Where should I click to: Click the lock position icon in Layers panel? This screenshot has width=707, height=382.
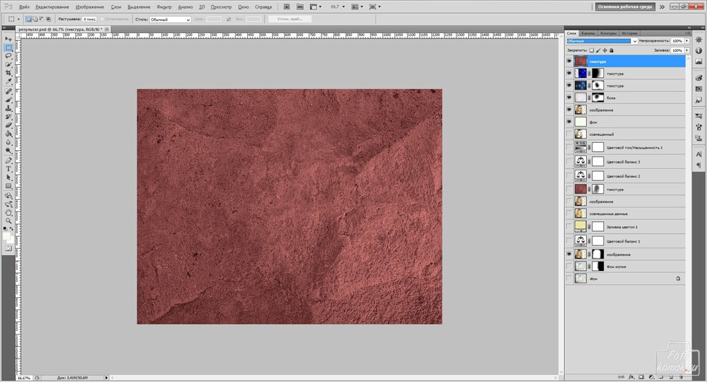(x=606, y=50)
